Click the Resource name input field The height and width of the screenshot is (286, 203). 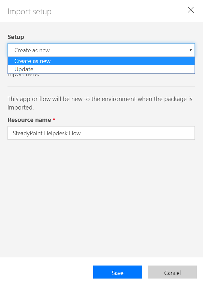click(101, 133)
